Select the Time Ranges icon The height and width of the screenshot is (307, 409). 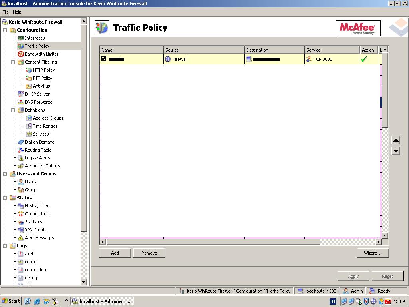(x=29, y=126)
